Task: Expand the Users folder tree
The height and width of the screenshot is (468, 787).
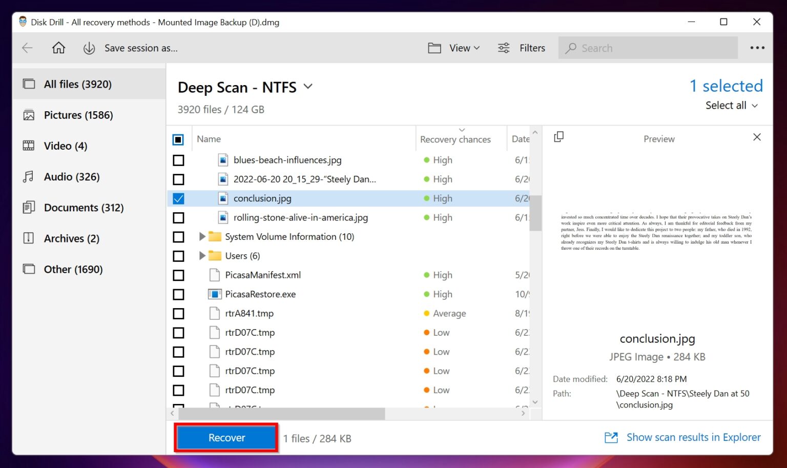Action: click(202, 256)
